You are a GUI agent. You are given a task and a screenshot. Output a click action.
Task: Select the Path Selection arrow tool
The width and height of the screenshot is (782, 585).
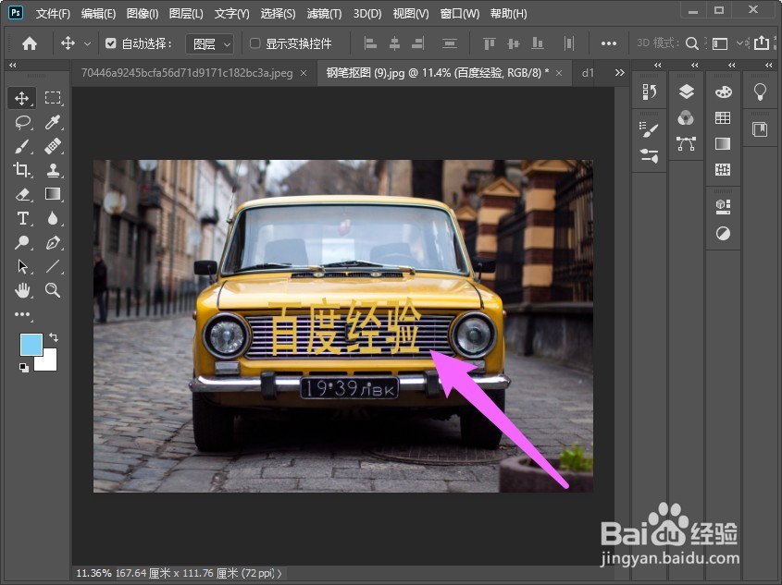(22, 266)
